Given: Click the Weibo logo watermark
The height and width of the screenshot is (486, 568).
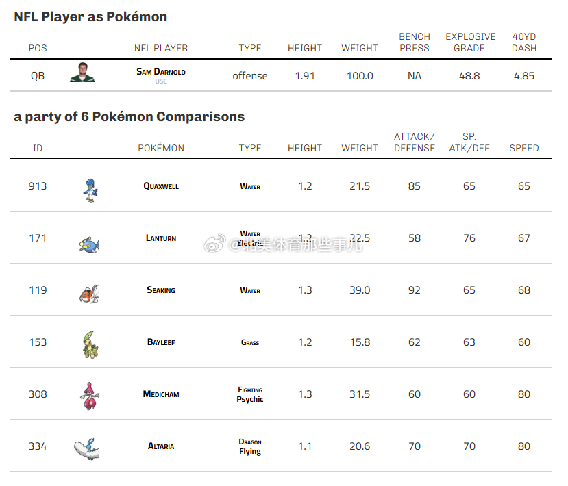Looking at the screenshot, I should click(215, 243).
